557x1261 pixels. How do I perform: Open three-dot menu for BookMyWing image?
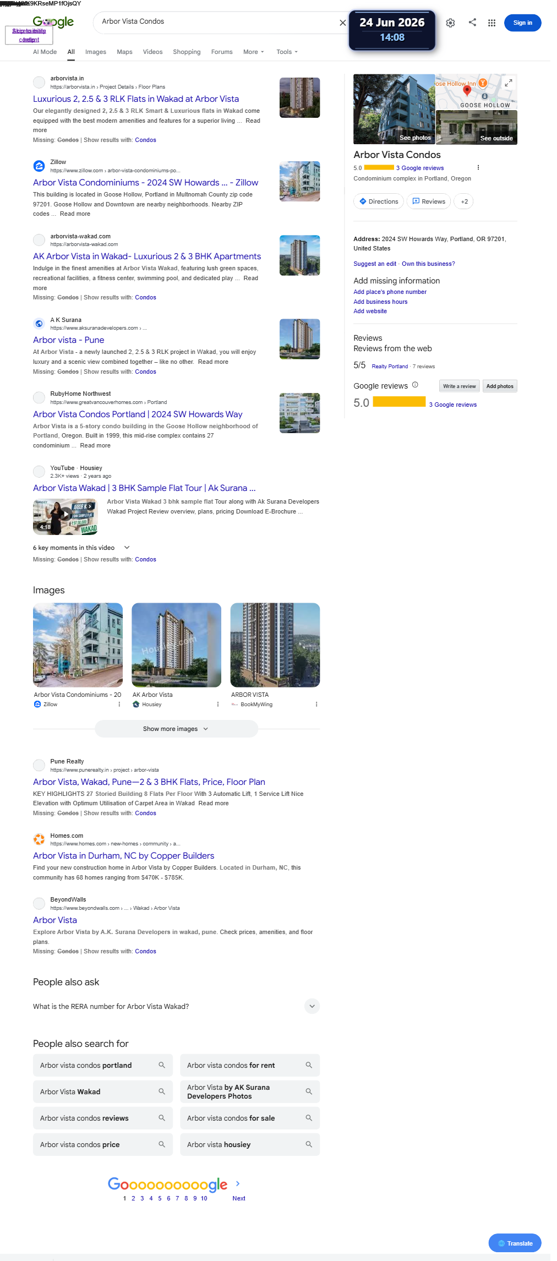[x=316, y=704]
